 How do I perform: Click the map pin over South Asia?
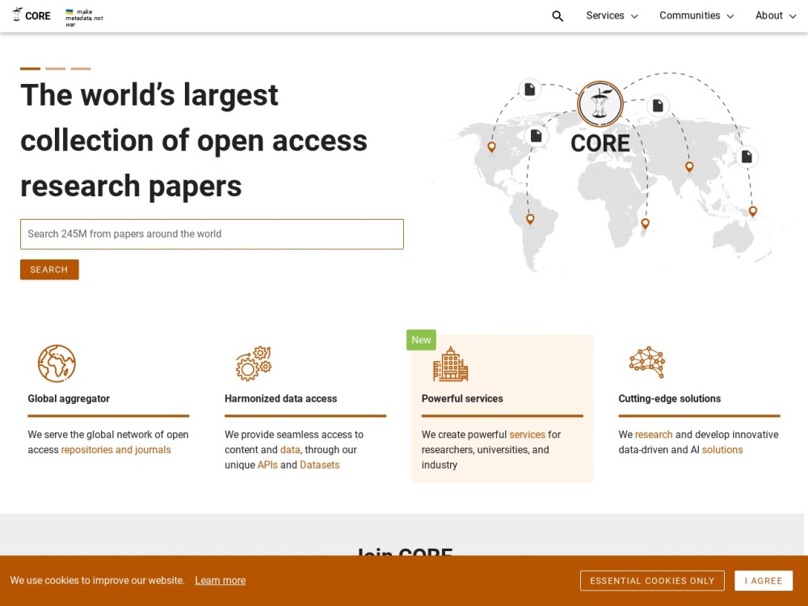(x=689, y=167)
